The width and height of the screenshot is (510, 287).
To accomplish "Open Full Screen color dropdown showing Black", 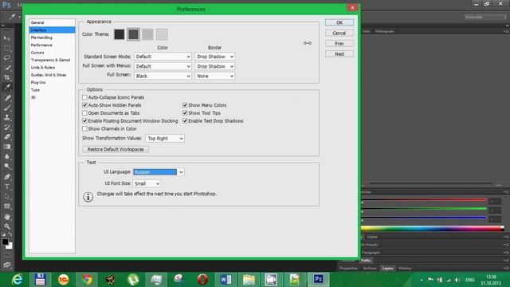I will point(163,76).
